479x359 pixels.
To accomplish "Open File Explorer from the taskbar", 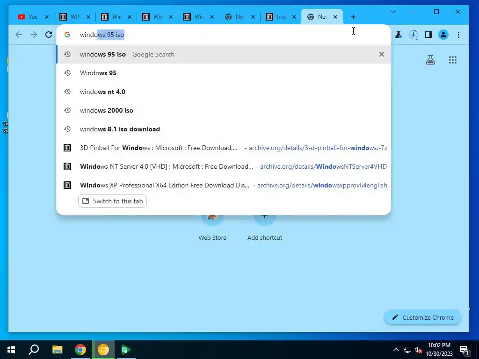I will [x=57, y=350].
